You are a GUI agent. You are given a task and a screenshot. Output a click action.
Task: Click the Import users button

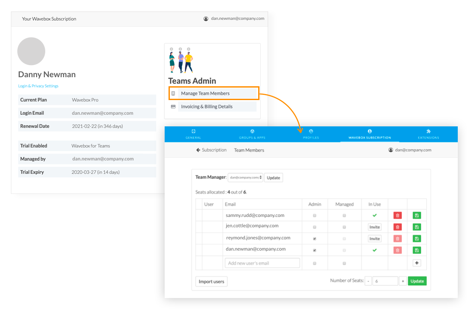(x=212, y=282)
